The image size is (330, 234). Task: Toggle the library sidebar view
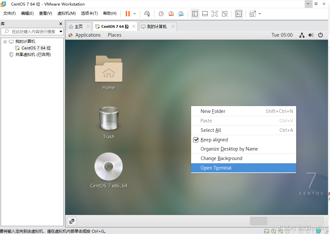tap(195, 14)
